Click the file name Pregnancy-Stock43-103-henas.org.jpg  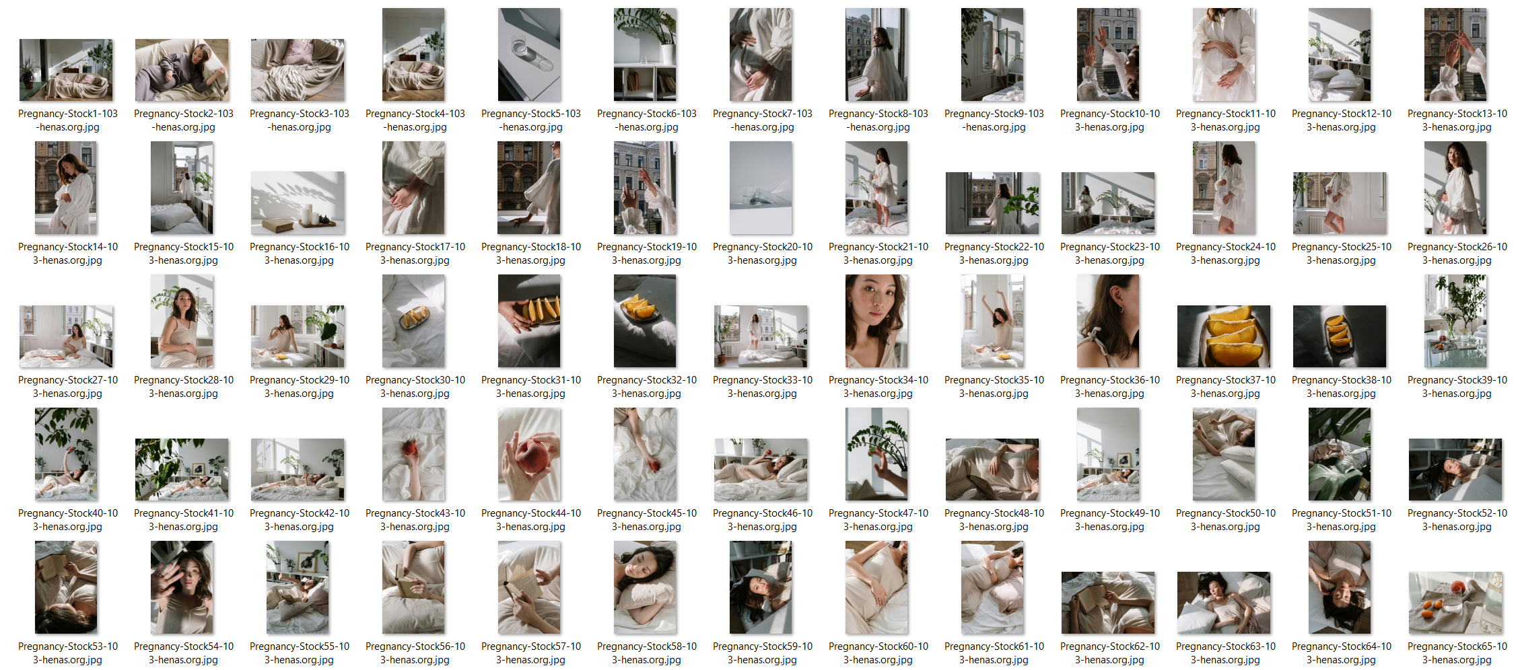tap(415, 520)
